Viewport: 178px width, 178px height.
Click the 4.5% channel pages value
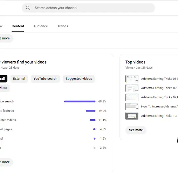103,129
